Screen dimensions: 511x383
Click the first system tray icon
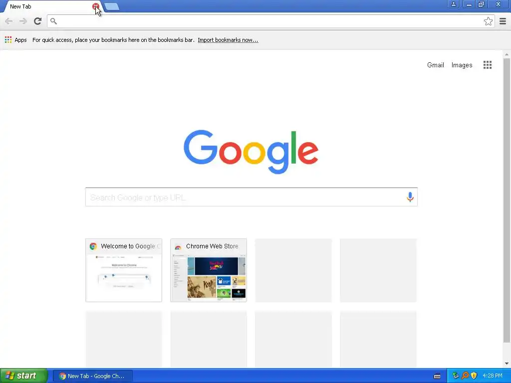456,376
